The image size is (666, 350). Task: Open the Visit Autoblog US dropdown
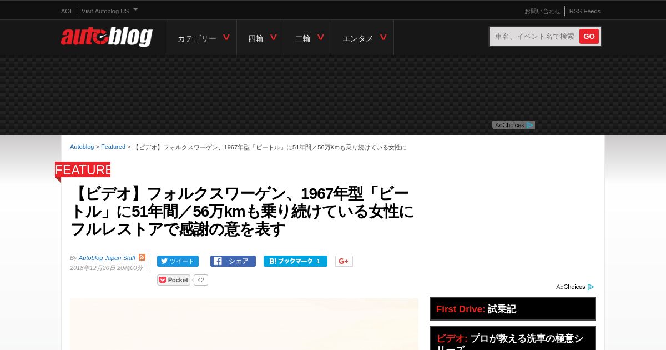click(x=109, y=11)
